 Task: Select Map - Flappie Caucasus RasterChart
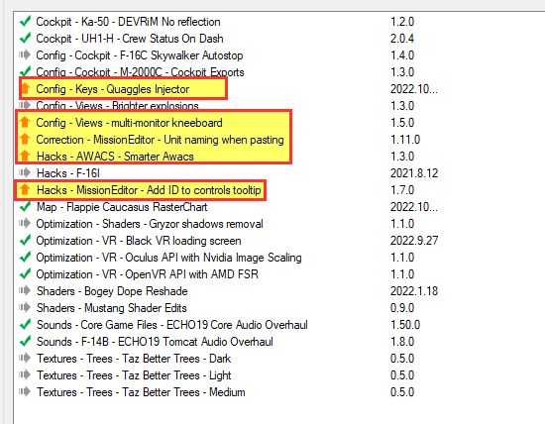tap(122, 207)
